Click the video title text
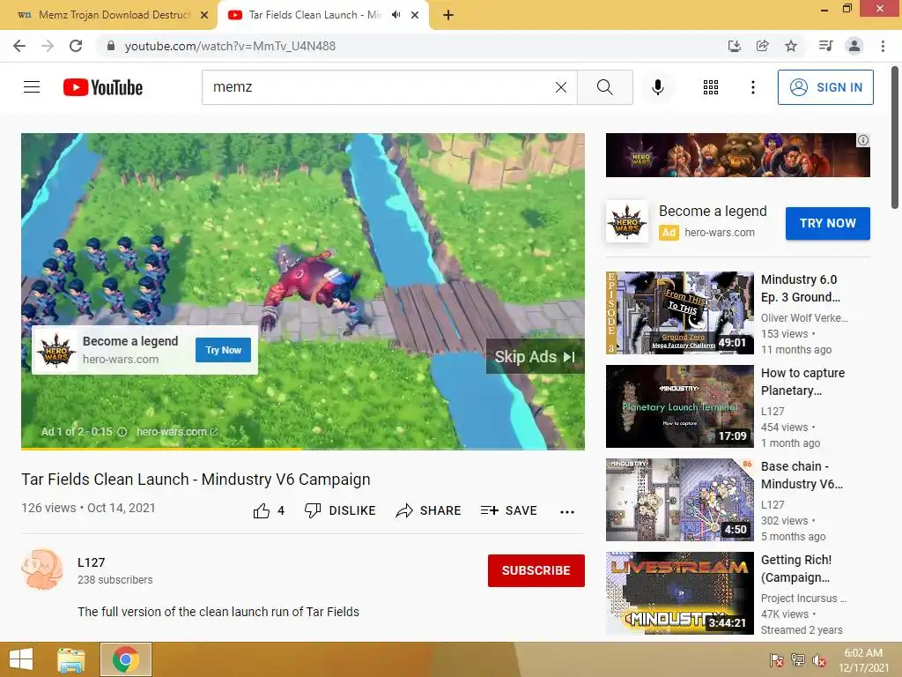The image size is (902, 677). (x=196, y=480)
